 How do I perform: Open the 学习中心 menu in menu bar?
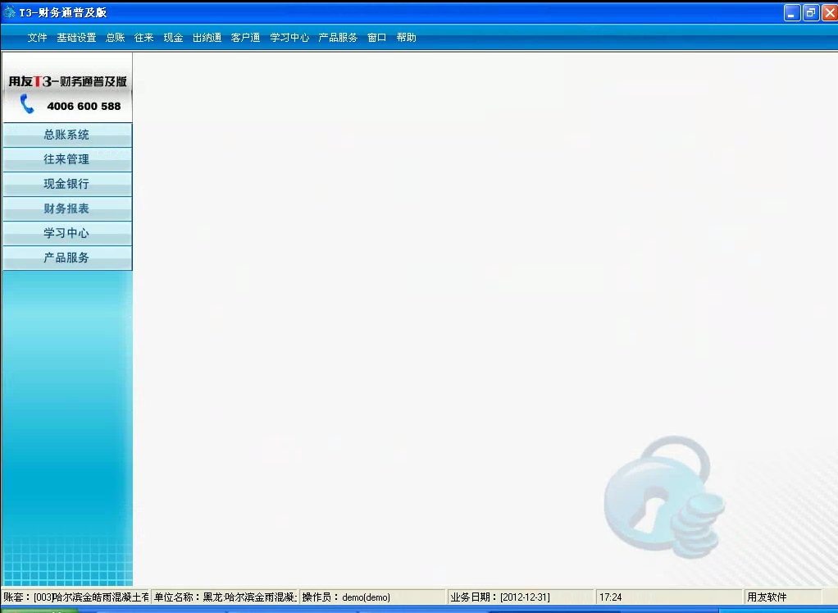point(289,38)
